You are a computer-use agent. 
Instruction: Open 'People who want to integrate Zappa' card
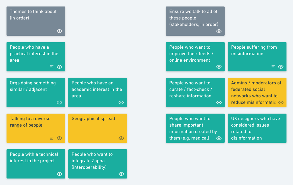tap(98, 164)
